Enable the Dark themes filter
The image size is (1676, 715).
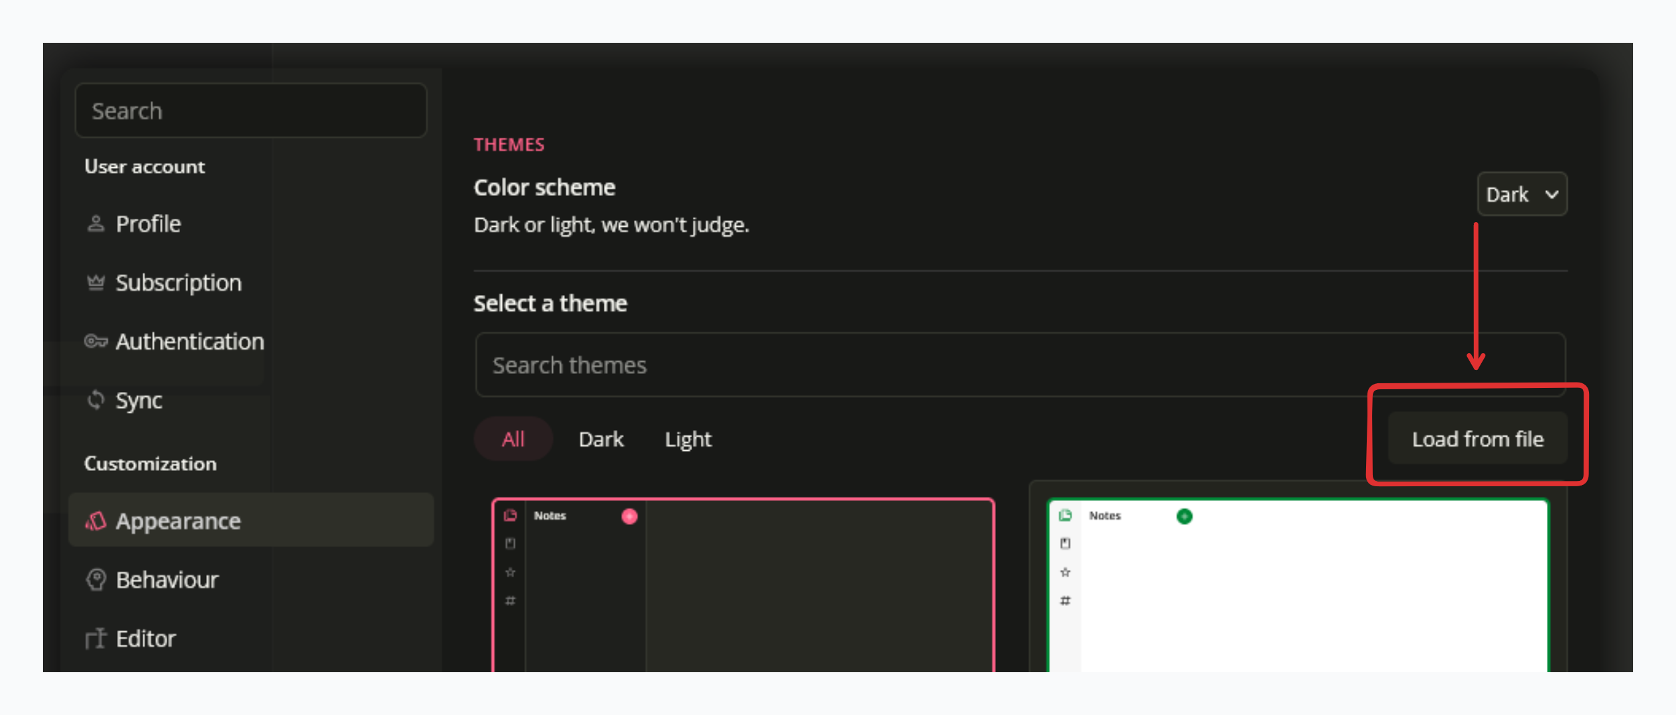(x=600, y=439)
